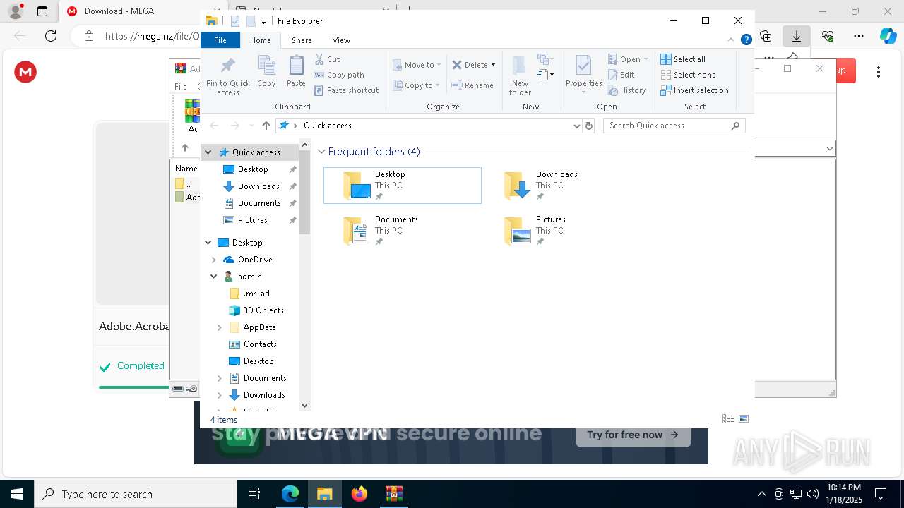This screenshot has width=904, height=508.
Task: Open the Delete dropdown arrow
Action: click(493, 65)
